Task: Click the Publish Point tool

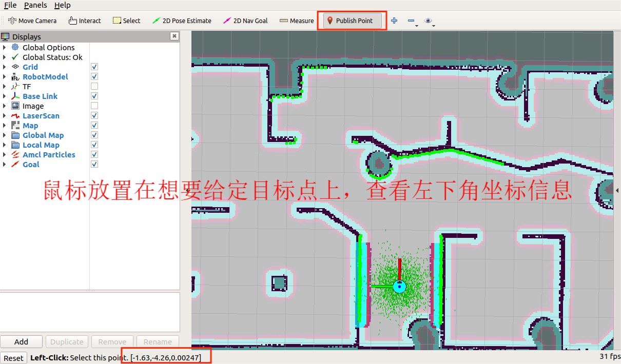Action: click(350, 21)
